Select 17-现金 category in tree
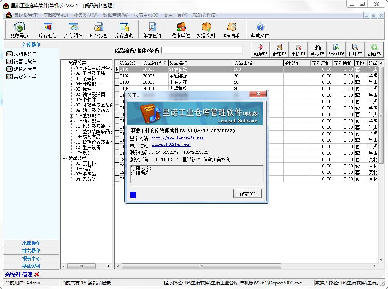Screen dimensions: 388x289 [x=83, y=153]
